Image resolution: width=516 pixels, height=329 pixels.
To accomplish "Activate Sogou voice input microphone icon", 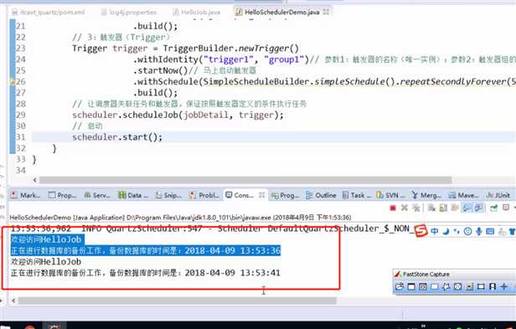I will click(479, 231).
